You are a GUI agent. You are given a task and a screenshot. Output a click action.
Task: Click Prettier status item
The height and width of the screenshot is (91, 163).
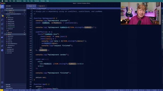(x=154, y=90)
